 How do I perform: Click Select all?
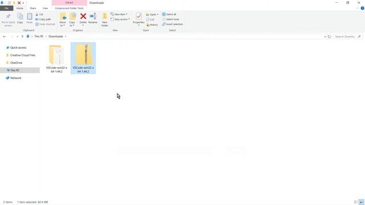(x=169, y=14)
